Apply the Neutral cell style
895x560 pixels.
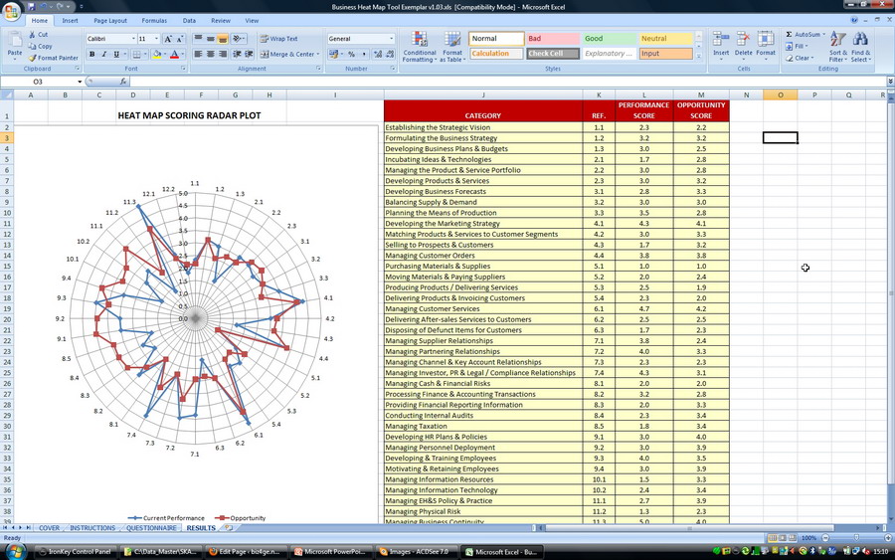coord(665,38)
